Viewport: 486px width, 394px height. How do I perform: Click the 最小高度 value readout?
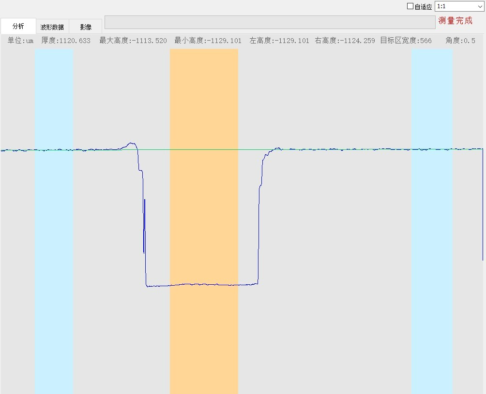point(208,41)
